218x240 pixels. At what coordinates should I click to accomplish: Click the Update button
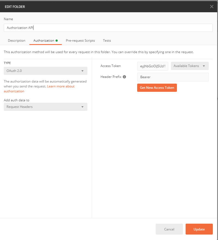[199, 229]
